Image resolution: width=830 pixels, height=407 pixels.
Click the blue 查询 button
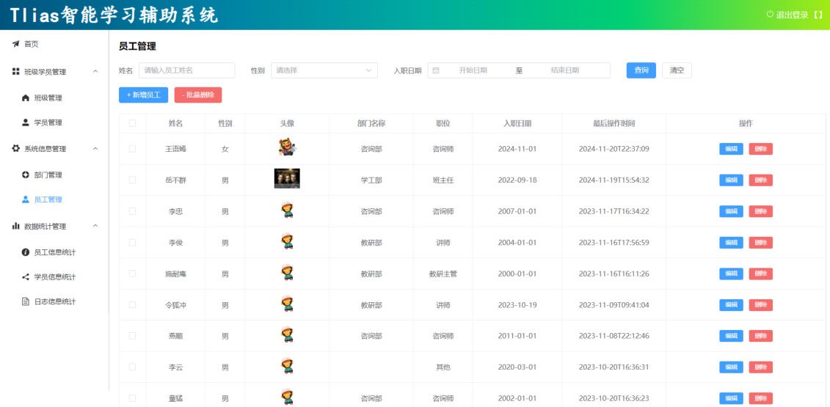point(641,70)
